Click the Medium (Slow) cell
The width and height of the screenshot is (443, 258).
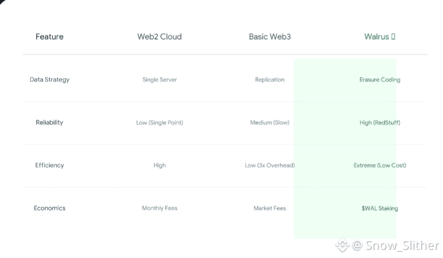(x=270, y=122)
